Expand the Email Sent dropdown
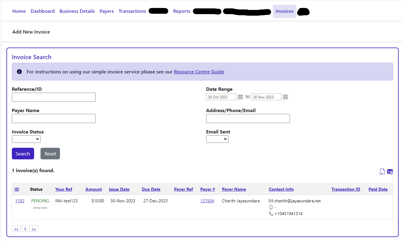Screen dimensions: 402x241 pos(217,139)
